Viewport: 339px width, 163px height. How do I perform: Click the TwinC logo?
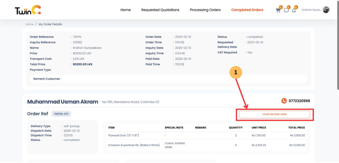coord(27,10)
